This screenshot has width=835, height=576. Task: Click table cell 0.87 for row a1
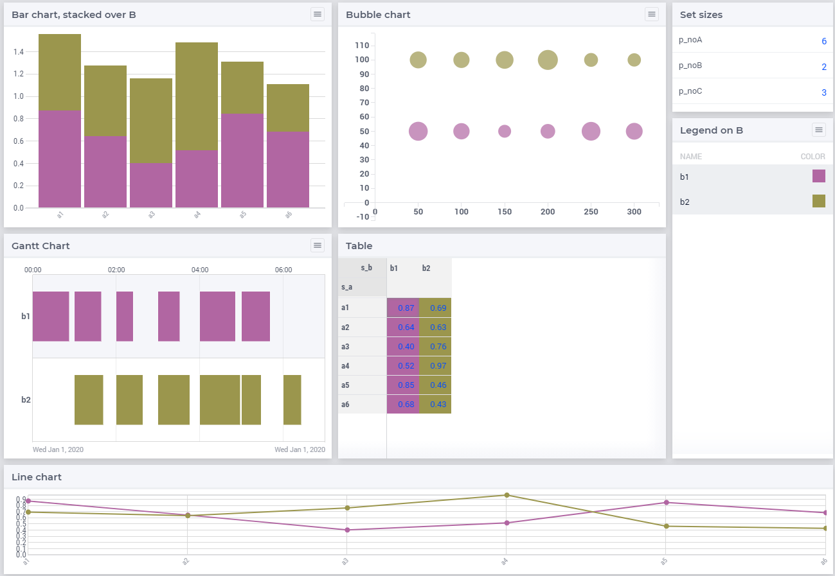click(x=403, y=308)
